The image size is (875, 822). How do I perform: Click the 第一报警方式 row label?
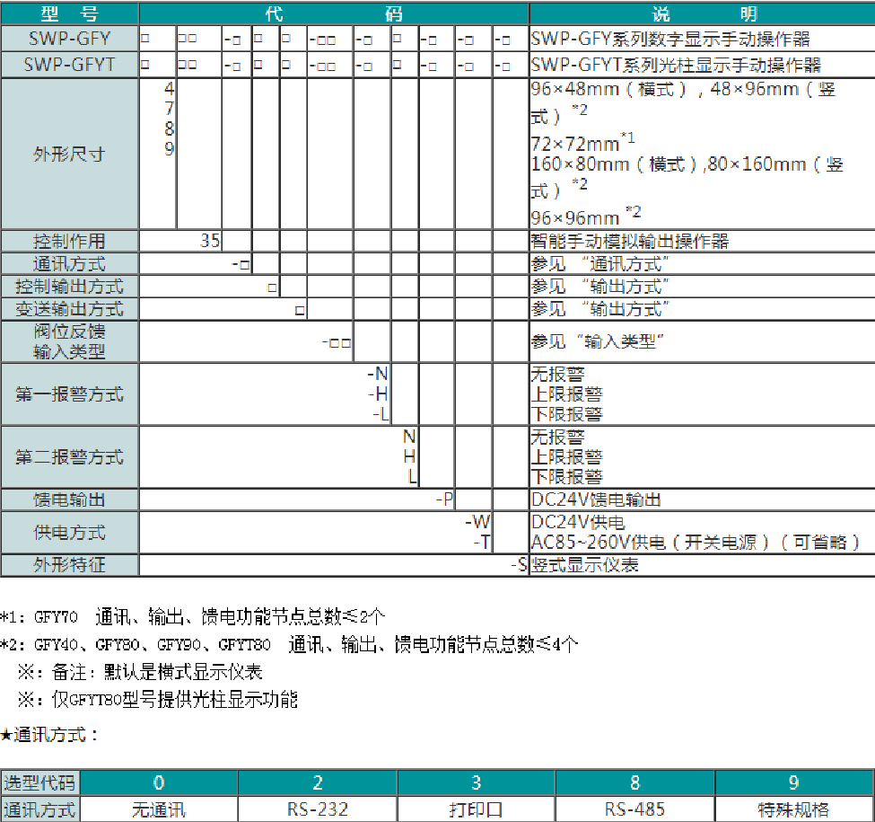pyautogui.click(x=70, y=394)
